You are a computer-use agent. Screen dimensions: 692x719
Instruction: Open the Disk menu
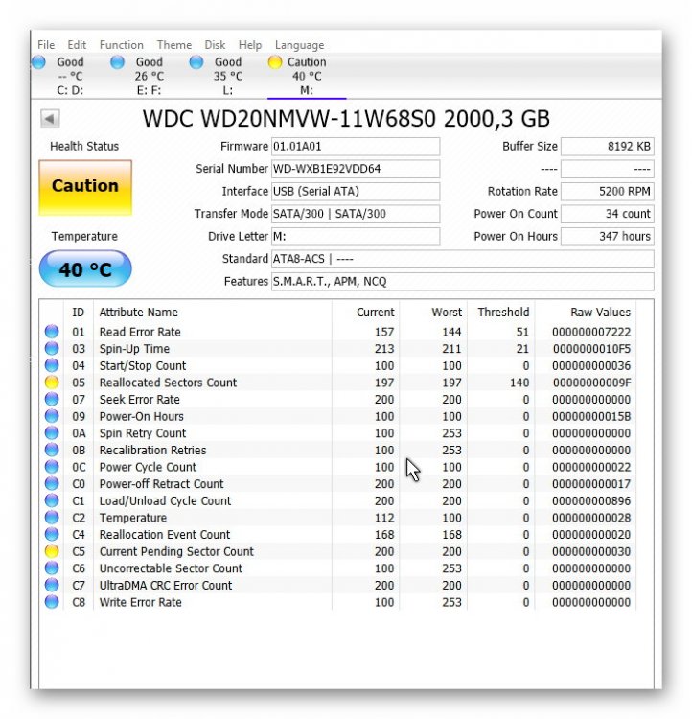pyautogui.click(x=215, y=45)
